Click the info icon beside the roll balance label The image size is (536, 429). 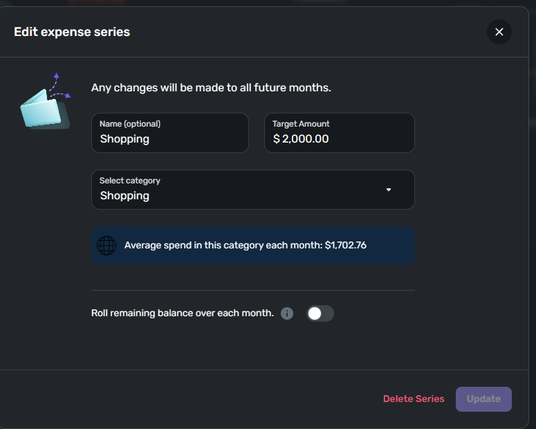coord(287,313)
